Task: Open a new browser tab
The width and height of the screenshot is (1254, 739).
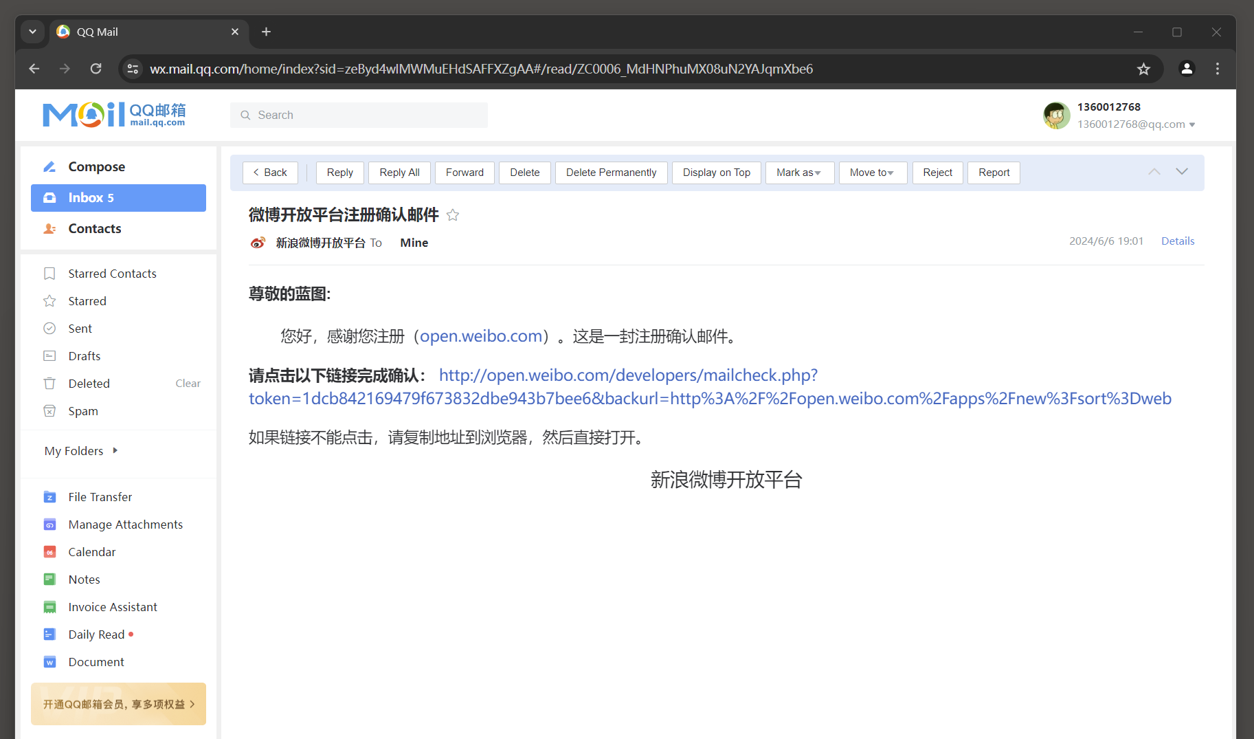Action: 266,32
